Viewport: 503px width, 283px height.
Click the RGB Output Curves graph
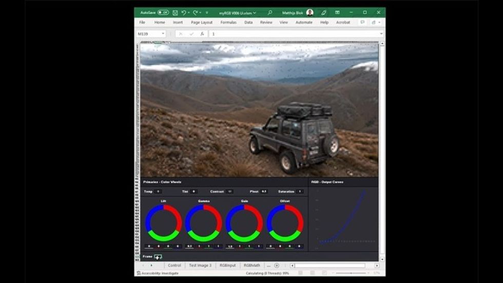(x=343, y=219)
